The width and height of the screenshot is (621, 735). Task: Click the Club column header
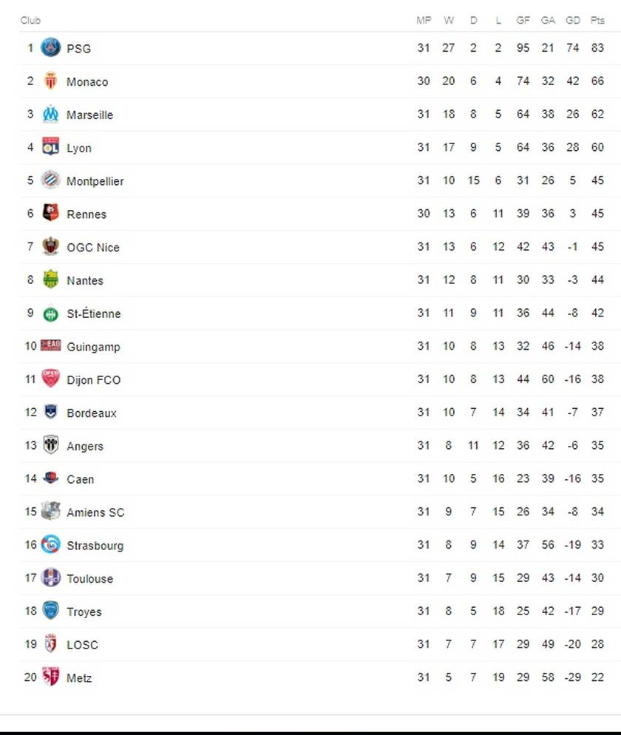(30, 21)
